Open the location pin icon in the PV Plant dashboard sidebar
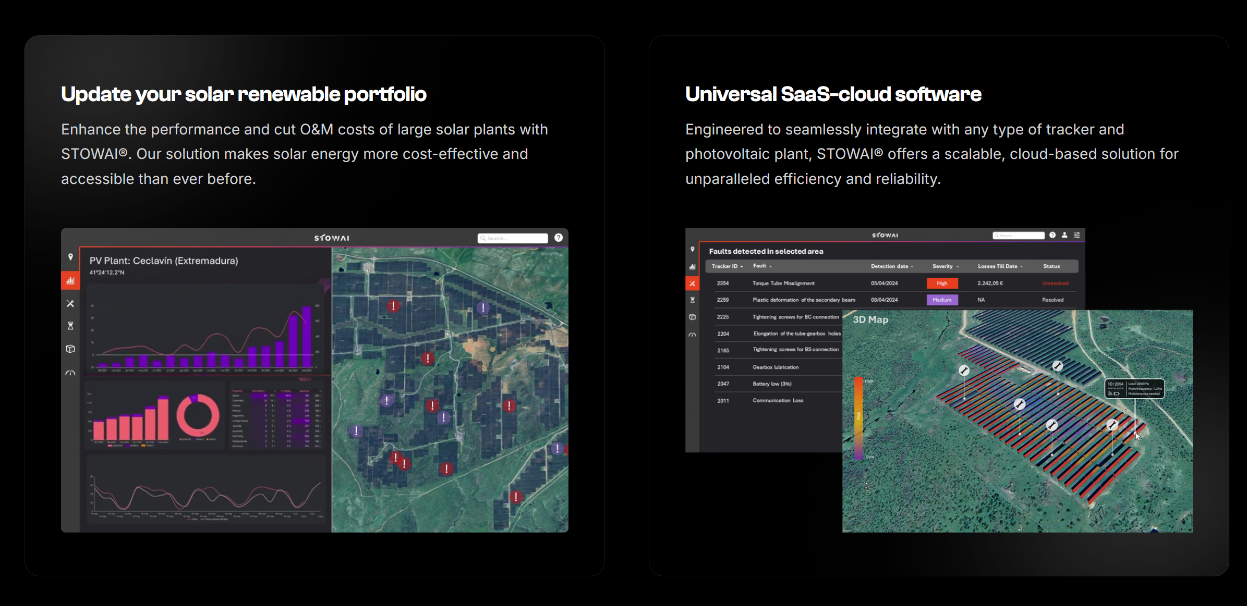Screen dimensions: 1247x606 click(x=70, y=257)
